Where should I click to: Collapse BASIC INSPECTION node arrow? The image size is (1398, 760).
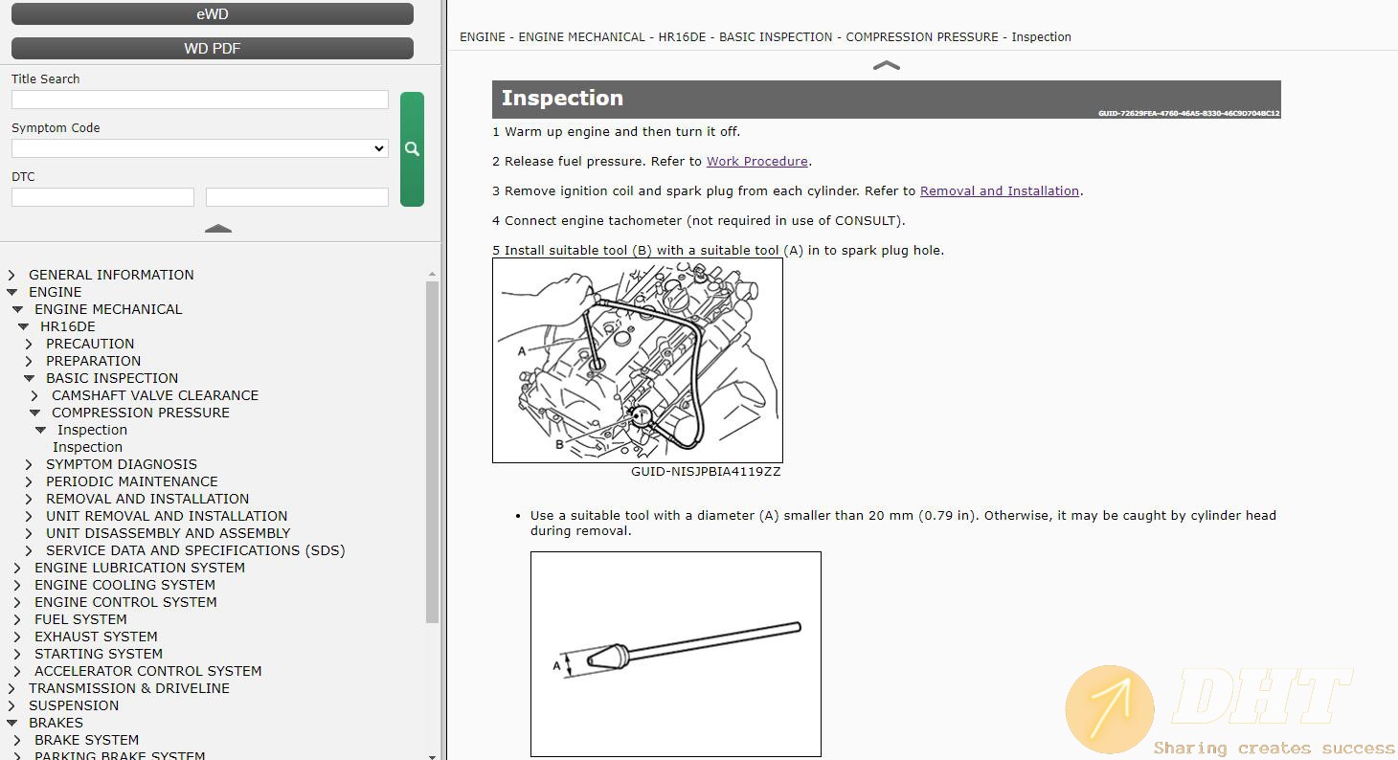pyautogui.click(x=30, y=378)
